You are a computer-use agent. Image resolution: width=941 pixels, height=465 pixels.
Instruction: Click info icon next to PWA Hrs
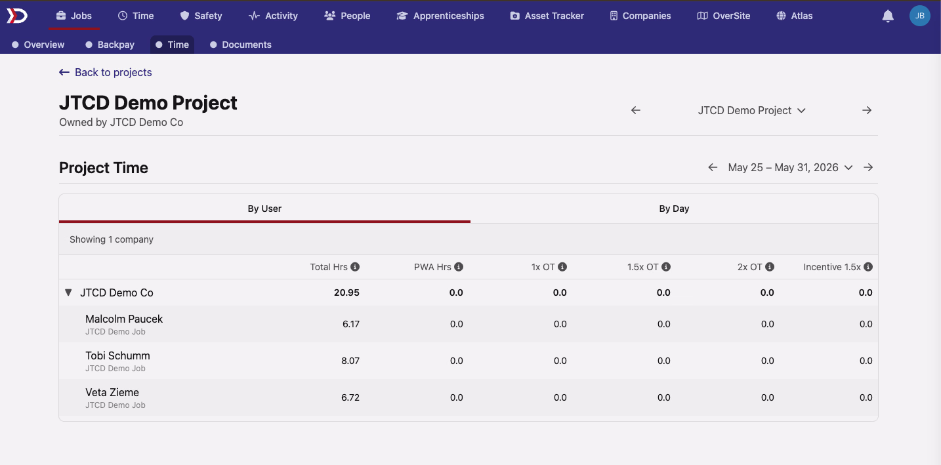pyautogui.click(x=459, y=267)
